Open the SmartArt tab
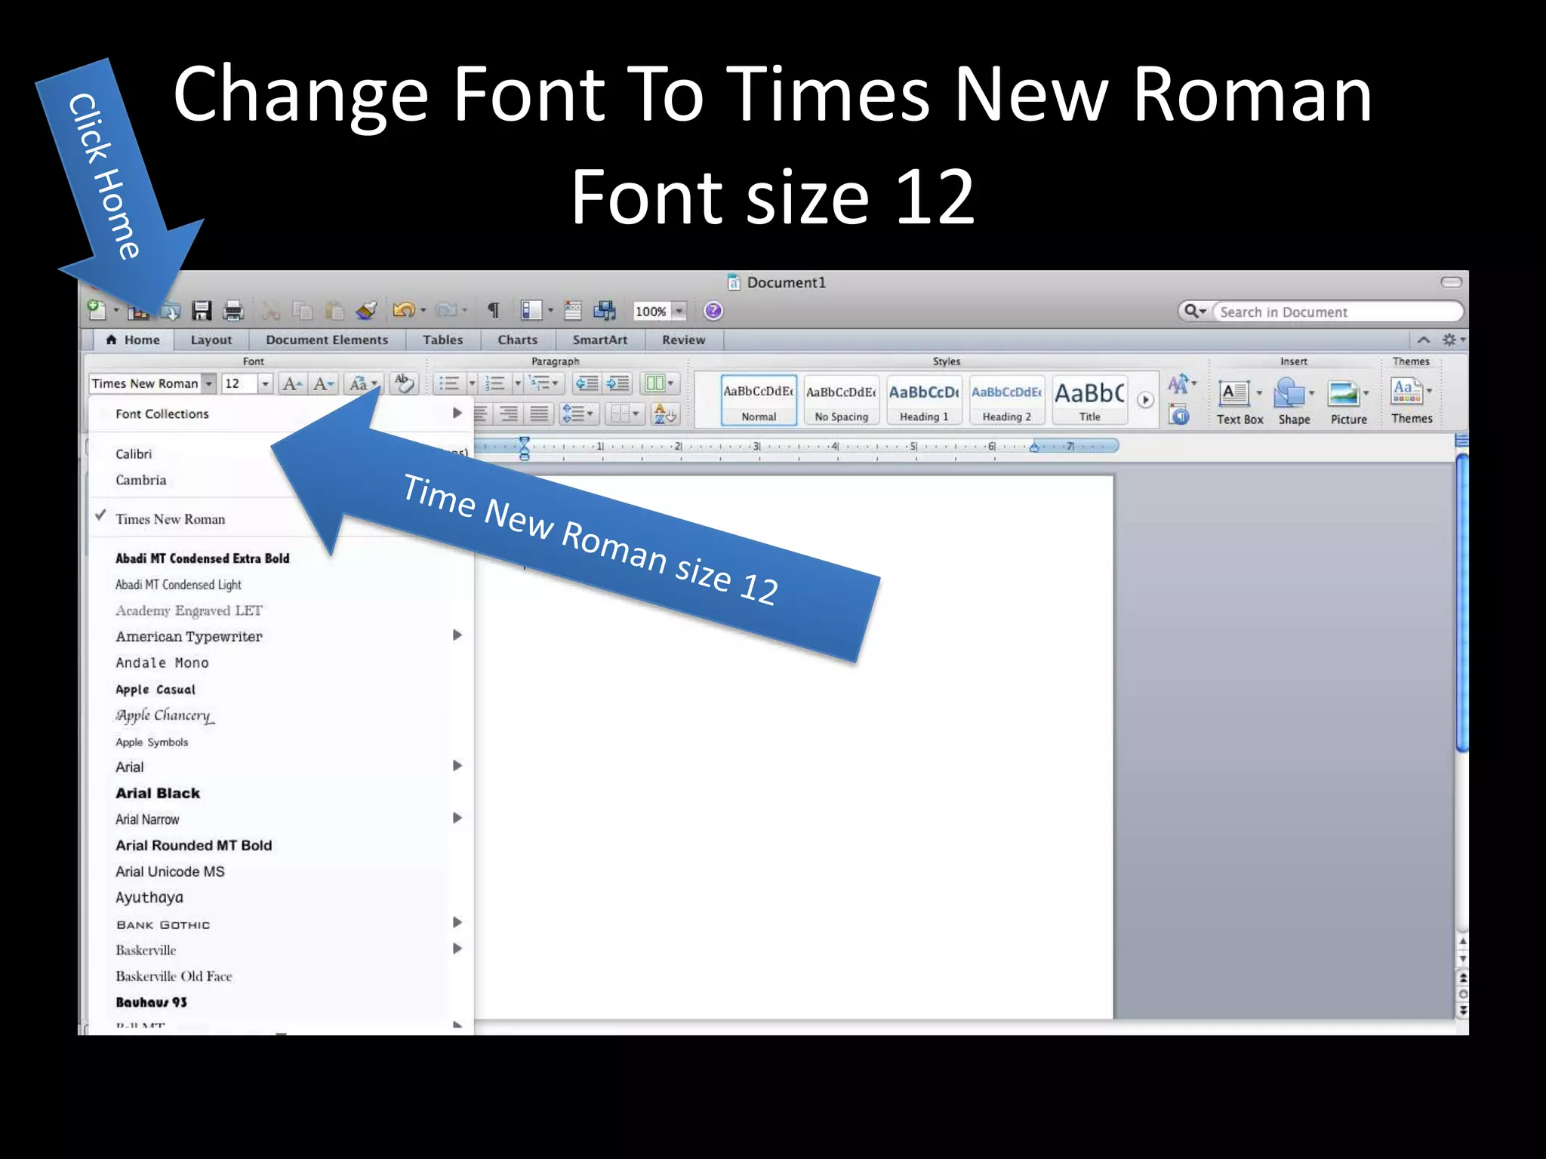Viewport: 1546px width, 1159px height. 600,340
